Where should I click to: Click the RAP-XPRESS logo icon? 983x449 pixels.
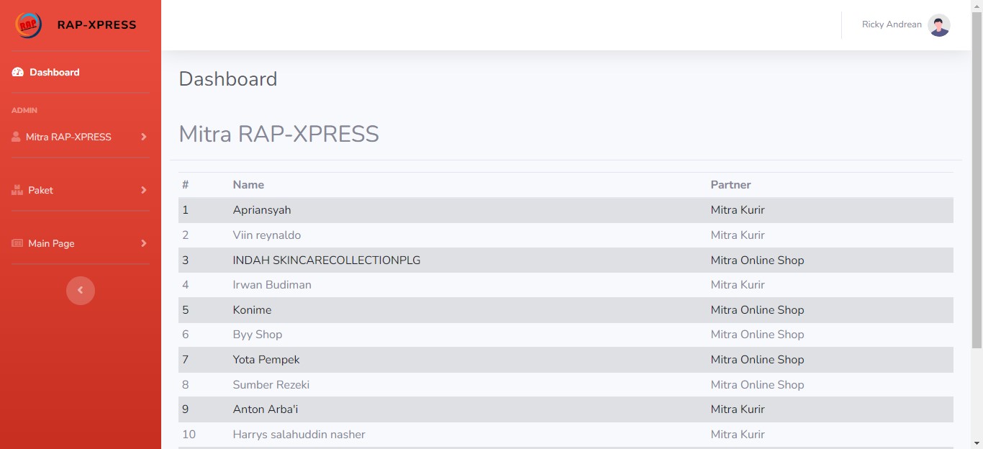28,25
